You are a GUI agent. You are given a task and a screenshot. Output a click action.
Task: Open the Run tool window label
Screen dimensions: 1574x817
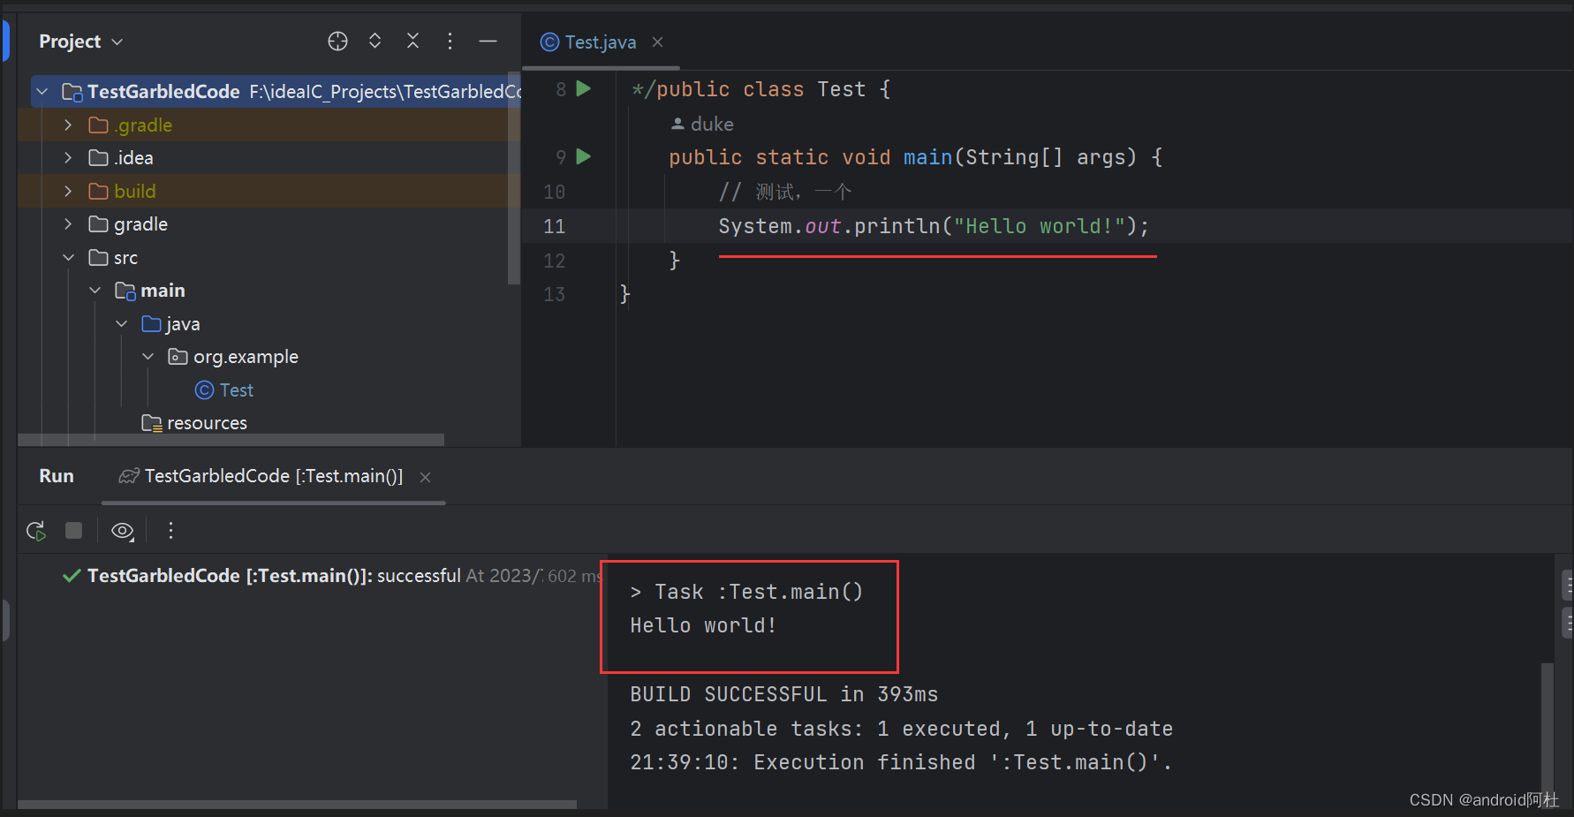[57, 476]
